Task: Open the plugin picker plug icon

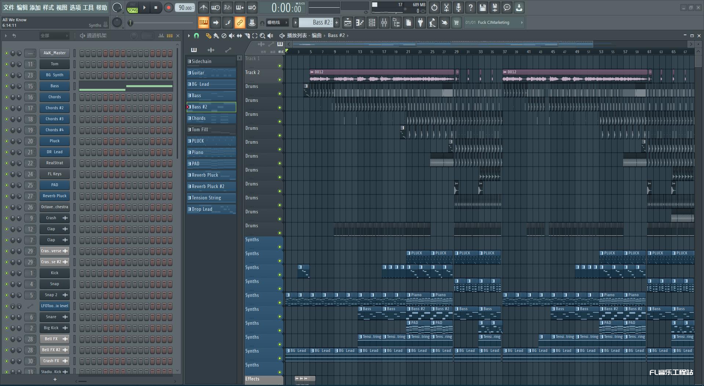Action: click(420, 23)
